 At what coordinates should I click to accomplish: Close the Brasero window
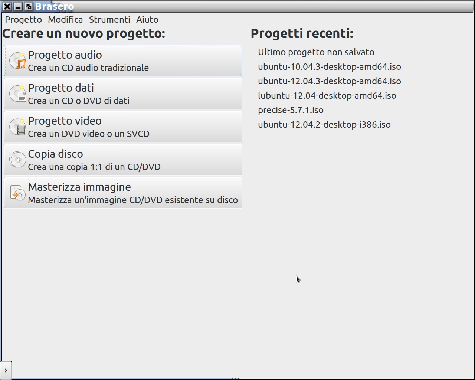(x=7, y=6)
